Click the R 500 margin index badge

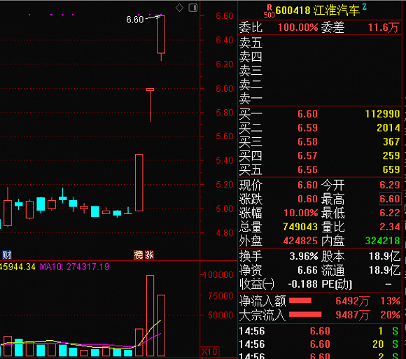pyautogui.click(x=269, y=11)
